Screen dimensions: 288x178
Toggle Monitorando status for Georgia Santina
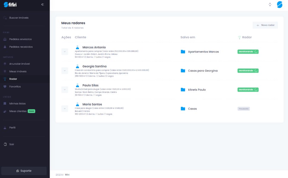coord(248,71)
